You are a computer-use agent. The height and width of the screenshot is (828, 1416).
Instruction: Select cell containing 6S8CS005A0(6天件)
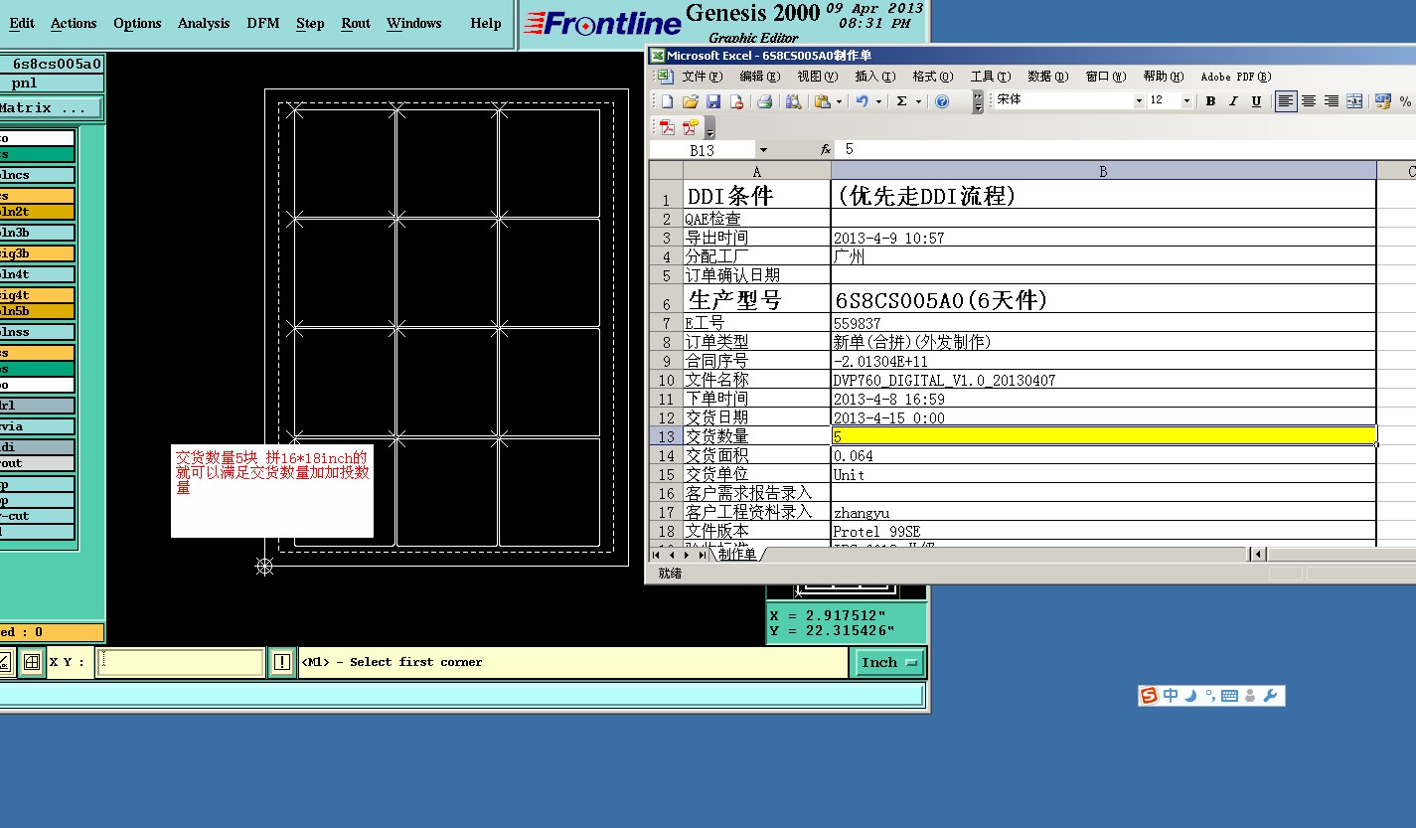(1103, 299)
